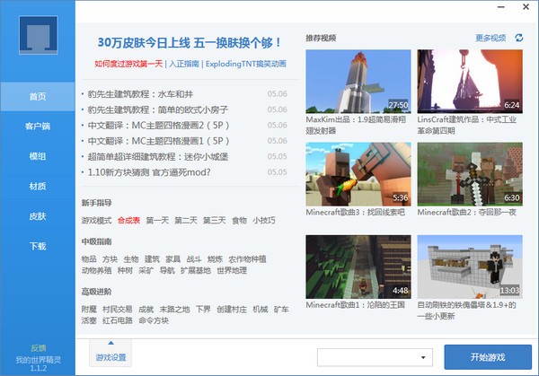The image size is (539, 376).
Task: Open the 扩展基地 guide link
Action: (196, 271)
